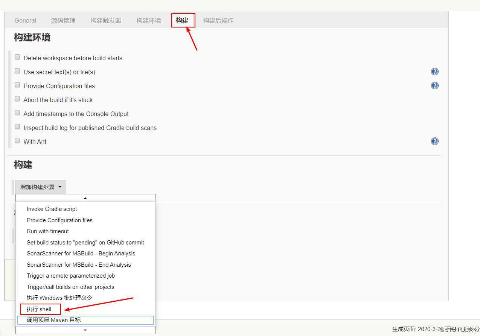This screenshot has width=480, height=336.
Task: Select the 构建 tab
Action: coord(182,20)
